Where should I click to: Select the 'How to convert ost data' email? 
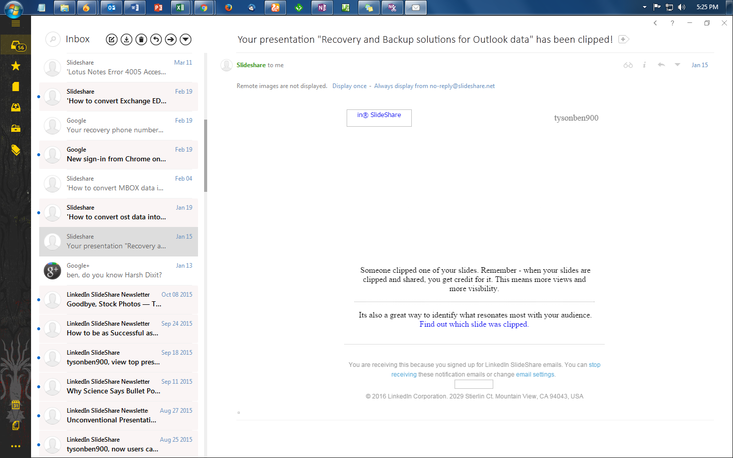pos(118,212)
